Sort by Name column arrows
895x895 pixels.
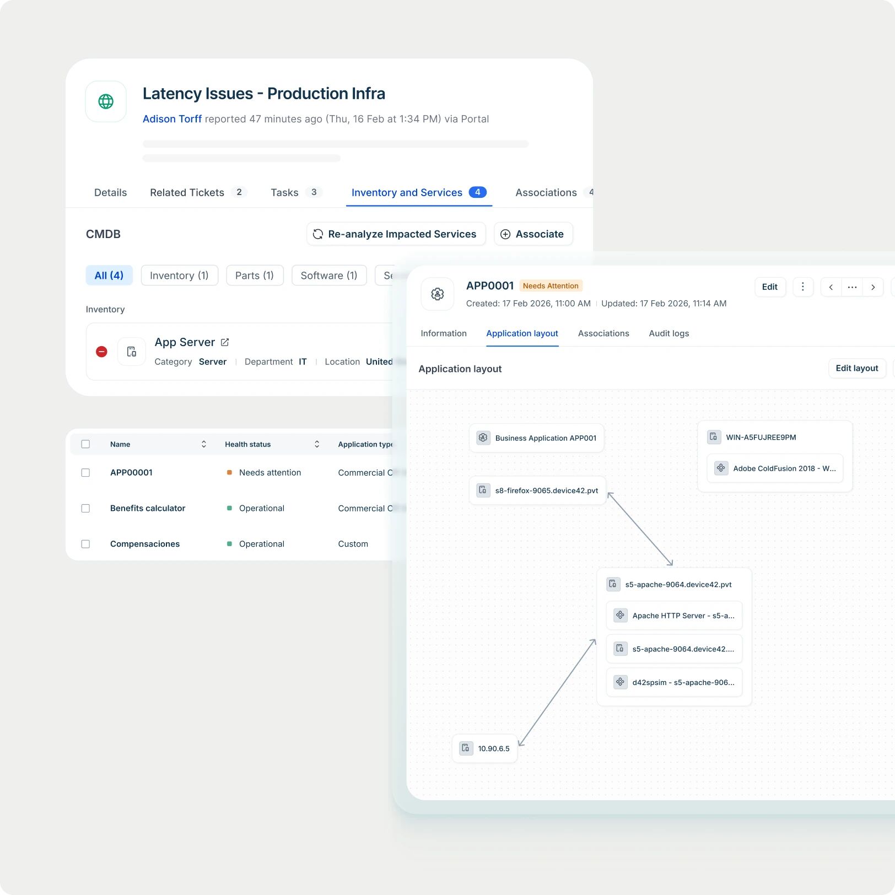pyautogui.click(x=204, y=444)
